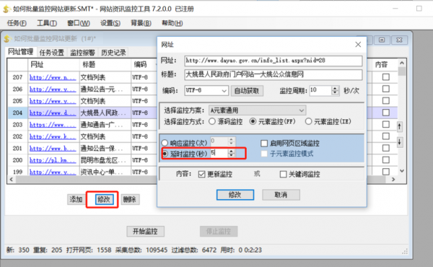This screenshot has height=267, width=433.
Task: Decrease 延时监控 seconds with the down arrow
Action: tap(232, 155)
